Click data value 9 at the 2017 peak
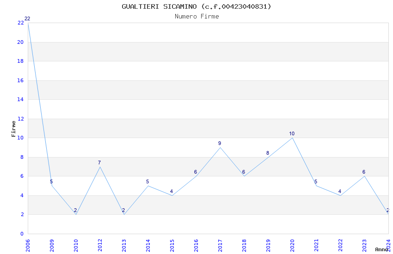 click(x=220, y=143)
